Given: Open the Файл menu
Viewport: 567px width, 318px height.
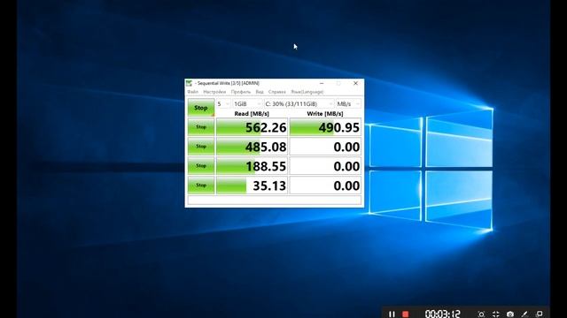Looking at the screenshot, I should pyautogui.click(x=193, y=92).
